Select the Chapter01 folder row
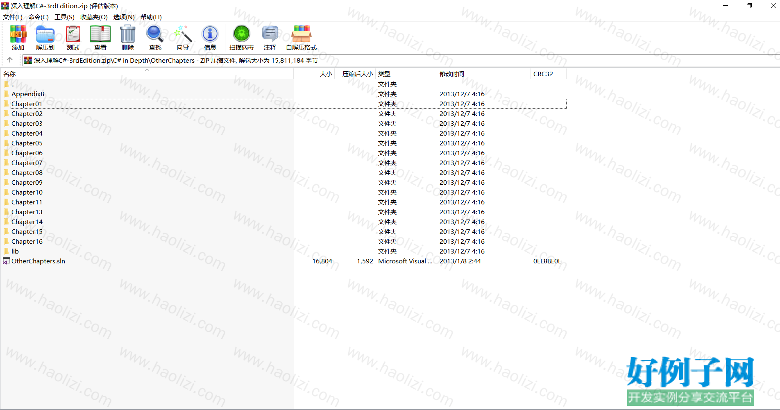Viewport: 780px width, 410px height. [288, 104]
